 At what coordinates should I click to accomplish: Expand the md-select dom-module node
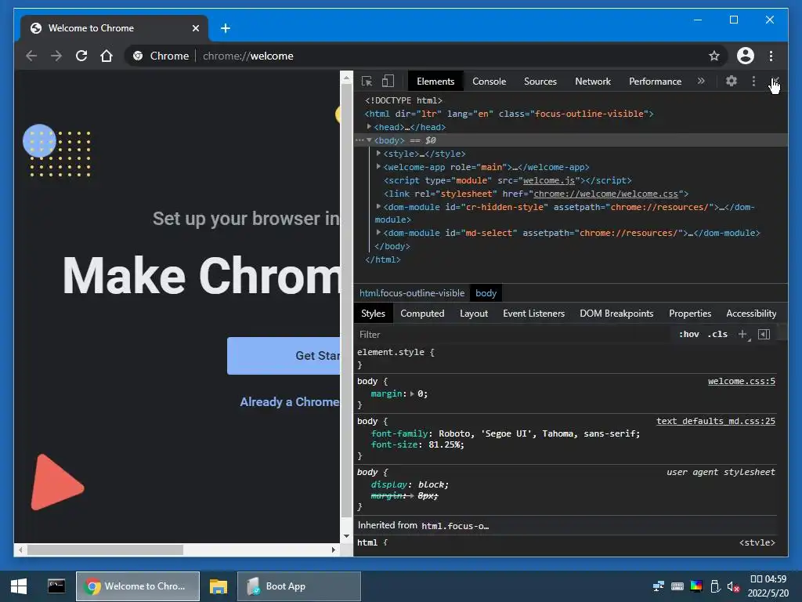pos(378,232)
